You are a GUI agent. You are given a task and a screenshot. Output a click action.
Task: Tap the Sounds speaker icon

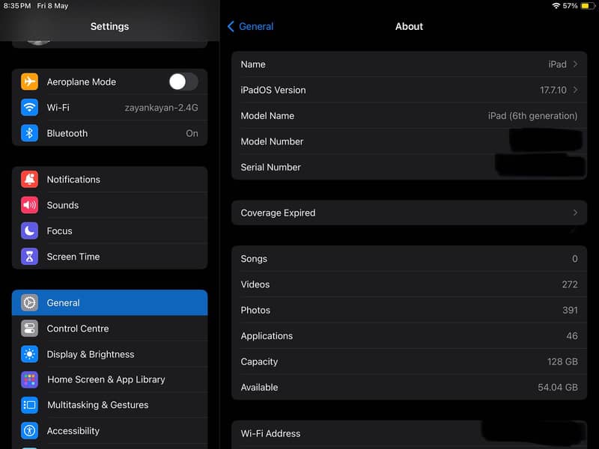click(29, 205)
